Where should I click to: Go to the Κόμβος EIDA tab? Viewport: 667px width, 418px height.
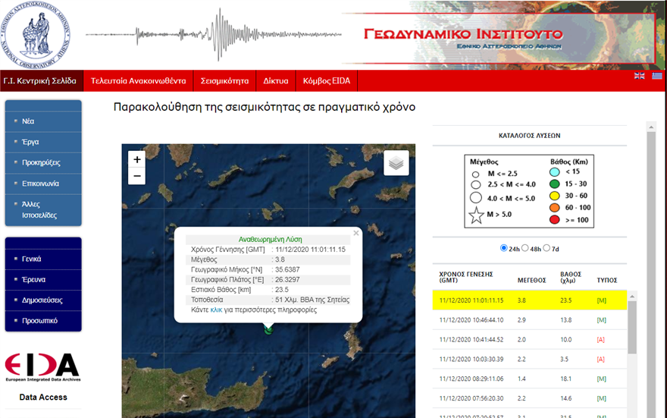pyautogui.click(x=326, y=80)
